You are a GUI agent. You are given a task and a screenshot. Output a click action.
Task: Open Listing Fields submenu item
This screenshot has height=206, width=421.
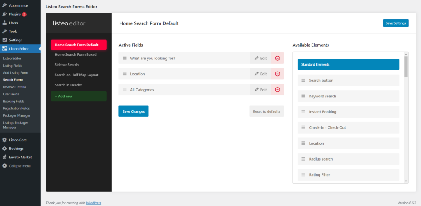[x=12, y=66]
